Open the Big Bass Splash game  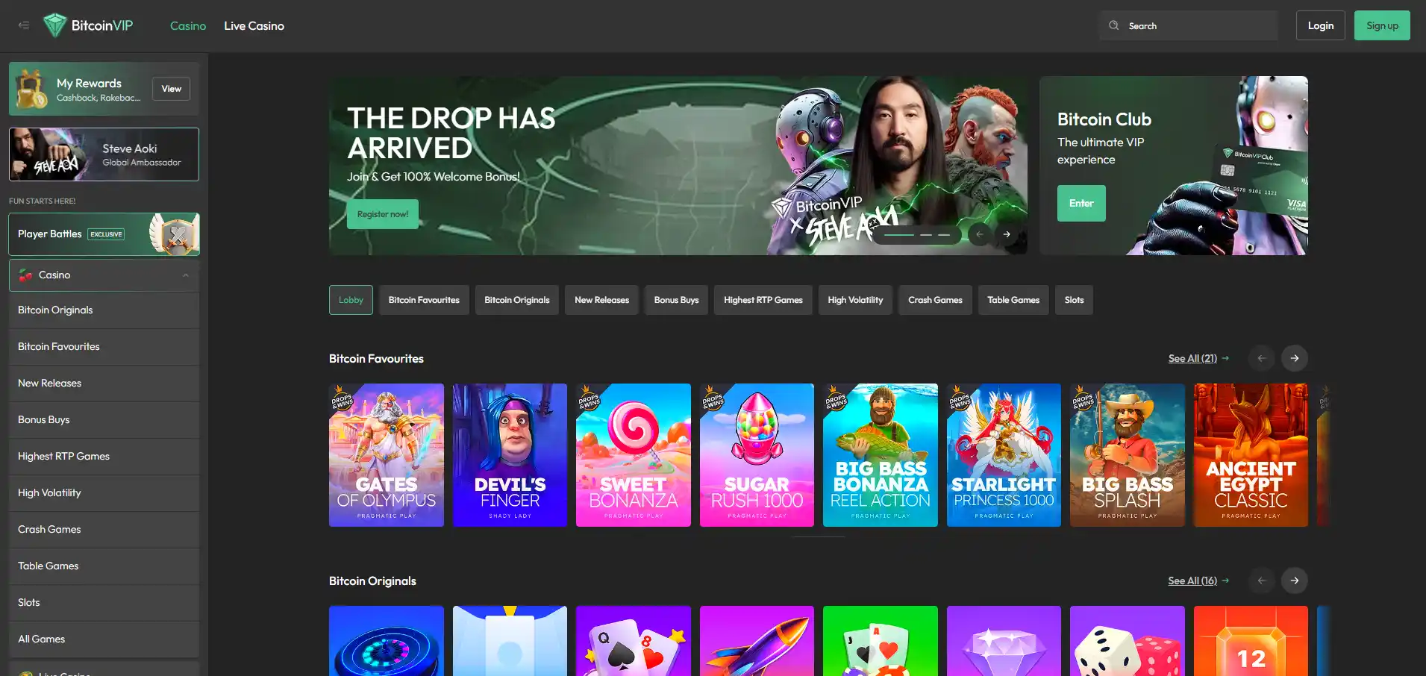tap(1128, 455)
